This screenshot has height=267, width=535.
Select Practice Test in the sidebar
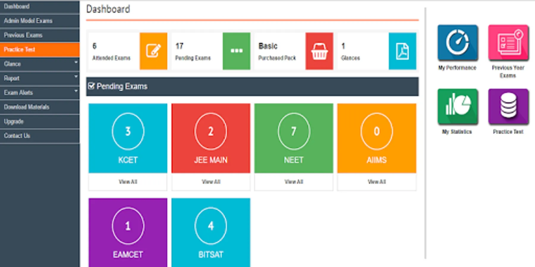[x=40, y=50]
